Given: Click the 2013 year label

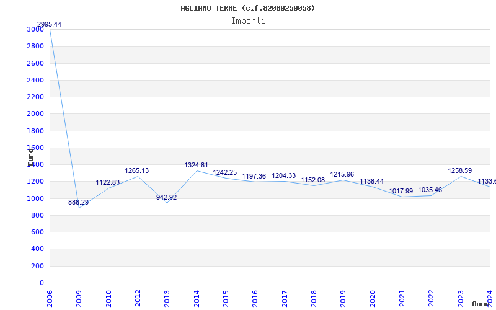Looking at the screenshot, I should coord(167,299).
